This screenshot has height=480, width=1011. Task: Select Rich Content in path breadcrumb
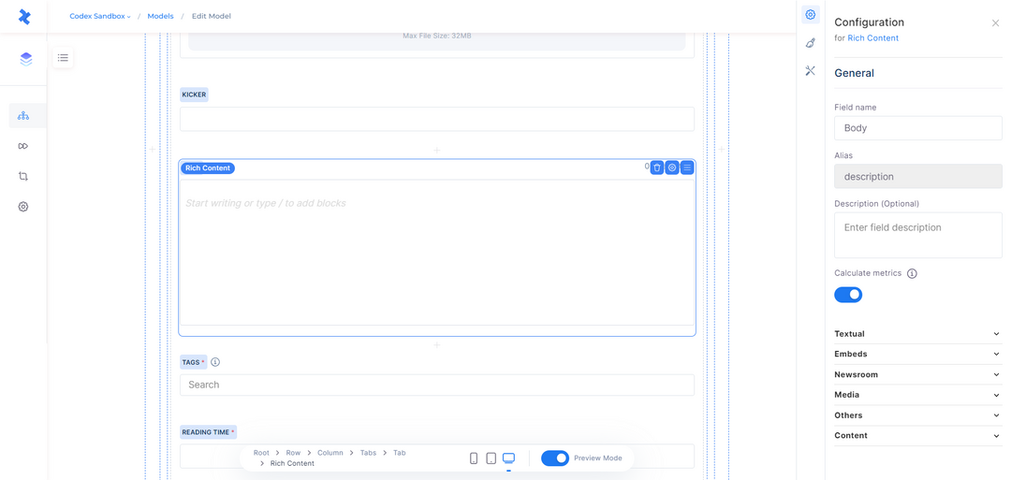[x=292, y=463]
